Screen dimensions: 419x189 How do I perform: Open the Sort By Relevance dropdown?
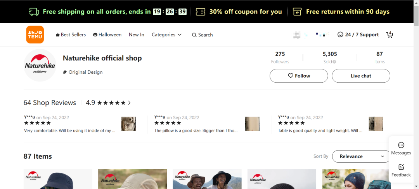[361, 156]
